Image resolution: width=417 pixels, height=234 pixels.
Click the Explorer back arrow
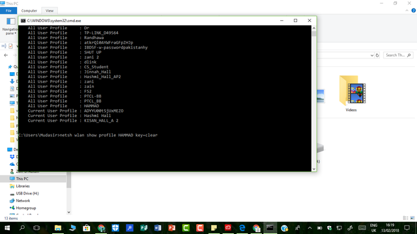click(6, 55)
